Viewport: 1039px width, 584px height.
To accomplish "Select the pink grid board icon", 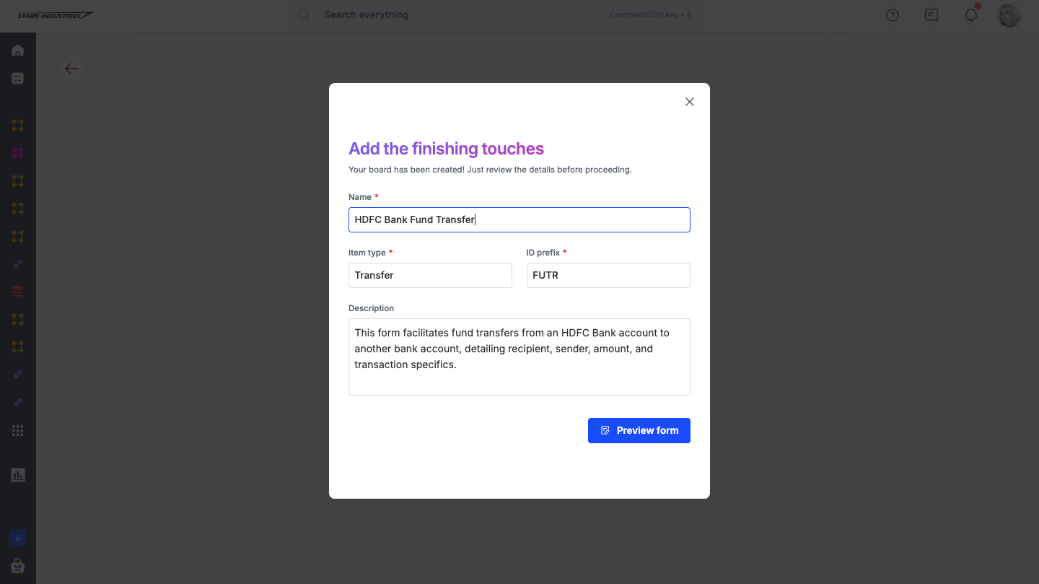I will click(x=18, y=153).
